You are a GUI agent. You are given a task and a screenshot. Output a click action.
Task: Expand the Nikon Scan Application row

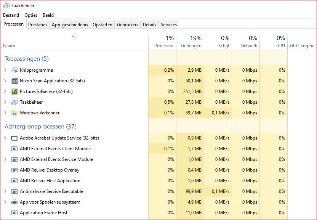pos(5,81)
